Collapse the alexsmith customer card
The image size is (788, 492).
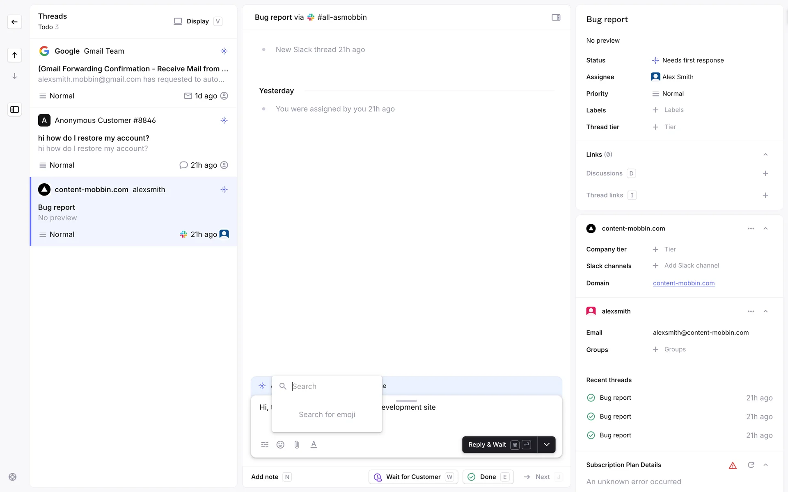[x=765, y=311]
